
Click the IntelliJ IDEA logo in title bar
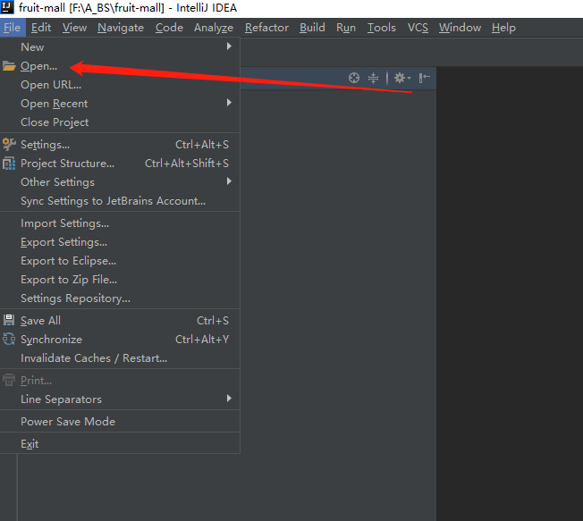click(7, 7)
